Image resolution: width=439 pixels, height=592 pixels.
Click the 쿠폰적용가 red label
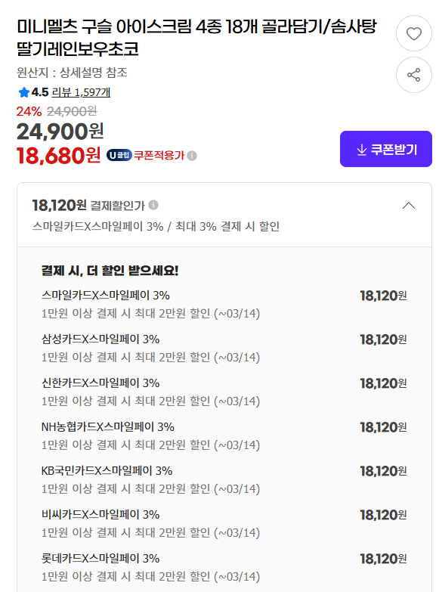[x=159, y=156]
